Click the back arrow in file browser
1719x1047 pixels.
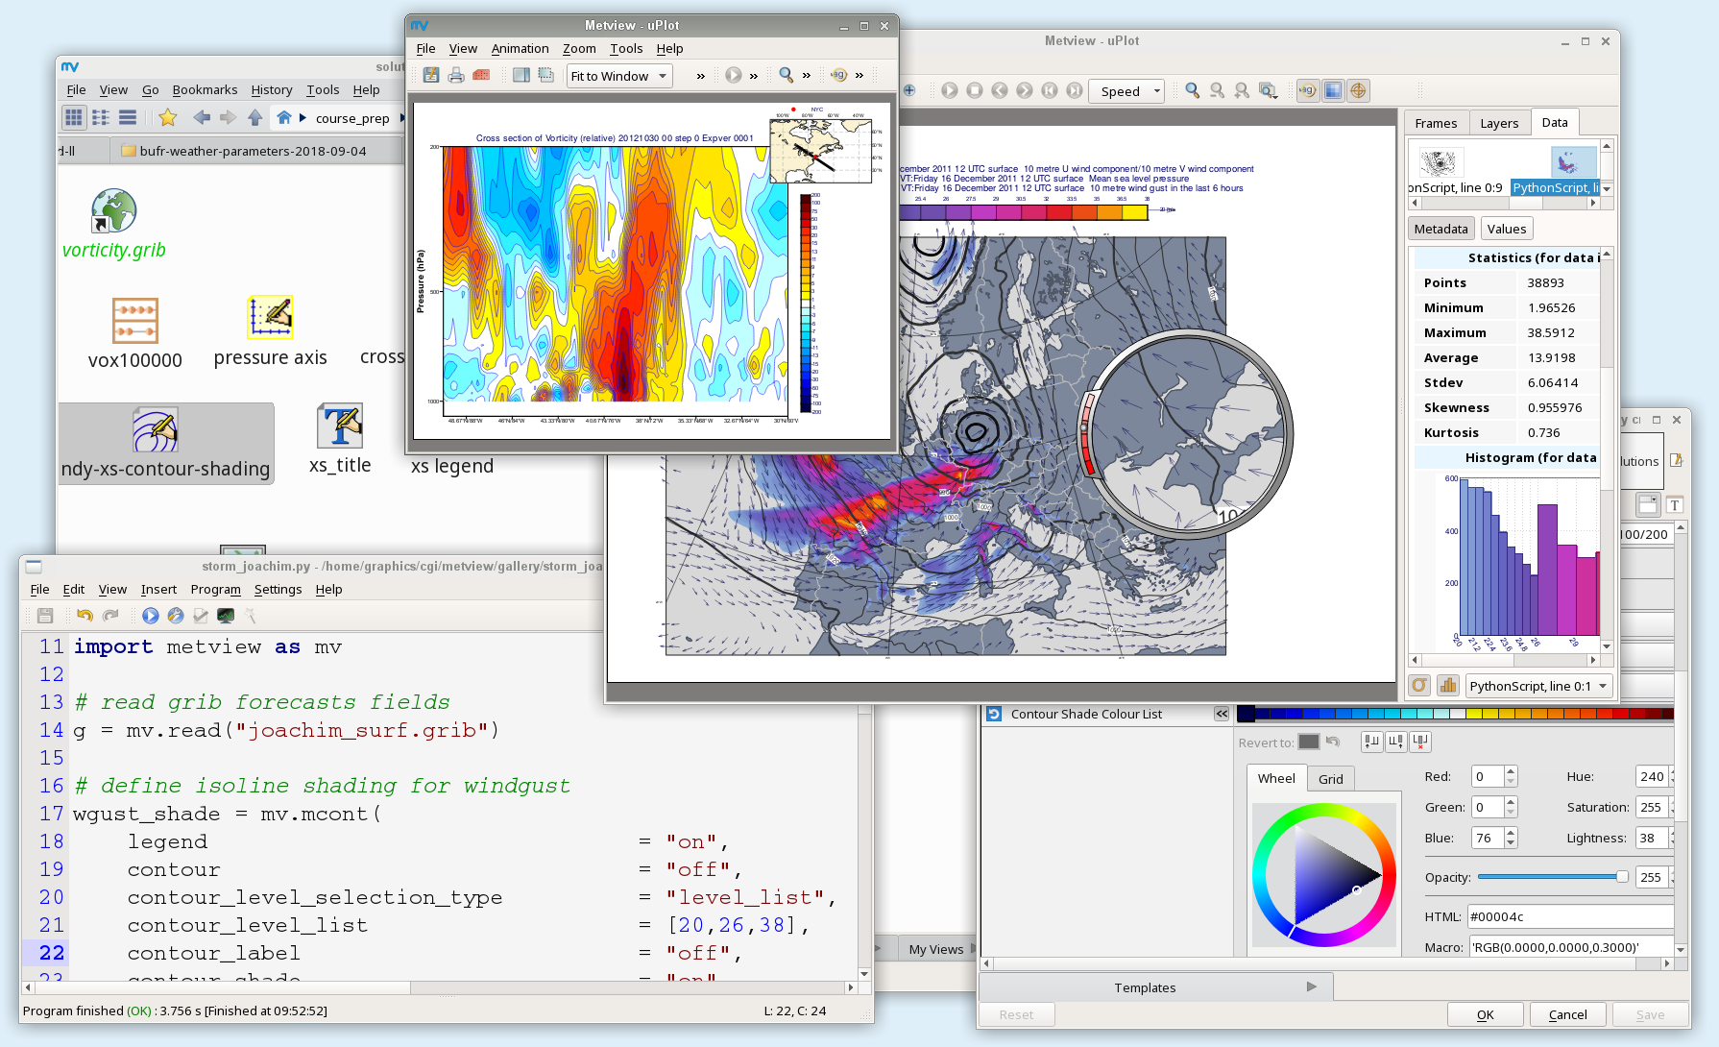tap(202, 117)
